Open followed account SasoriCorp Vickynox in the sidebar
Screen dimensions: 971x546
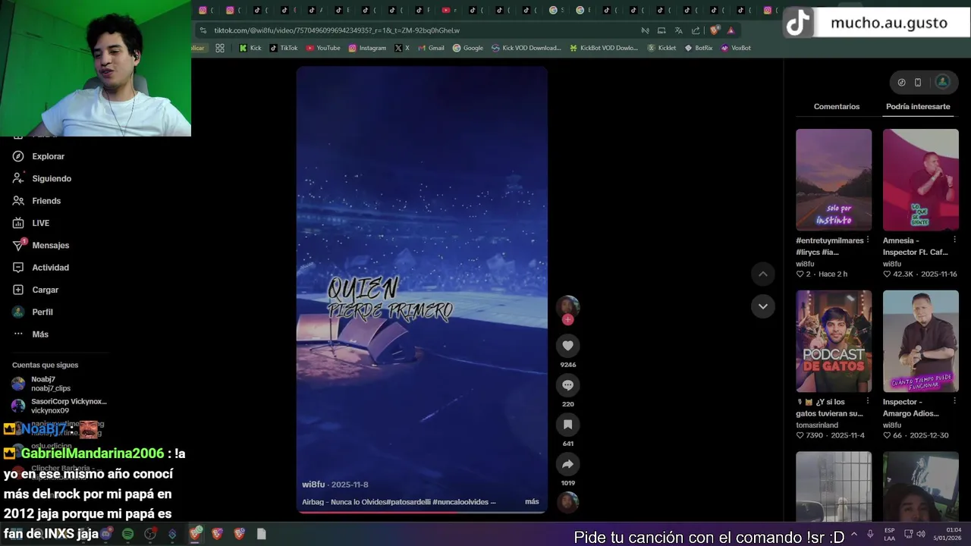click(x=59, y=406)
